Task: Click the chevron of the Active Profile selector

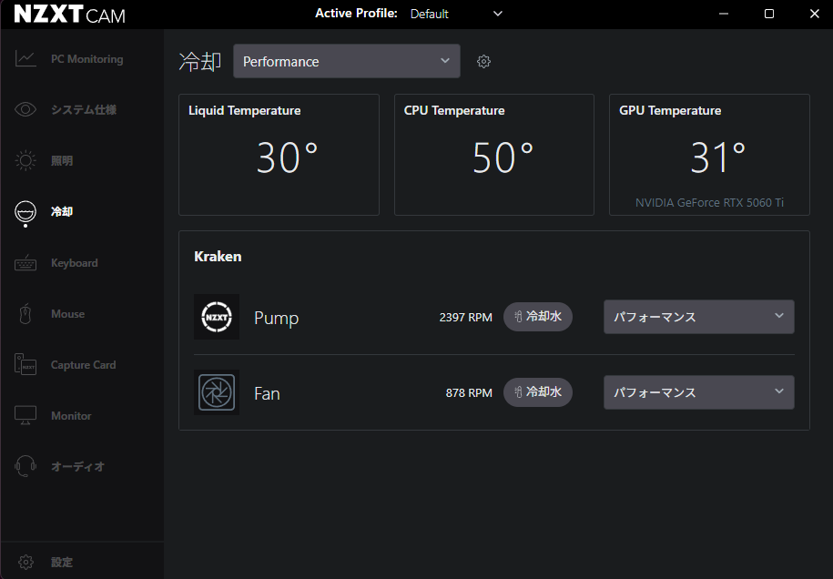Action: point(498,14)
